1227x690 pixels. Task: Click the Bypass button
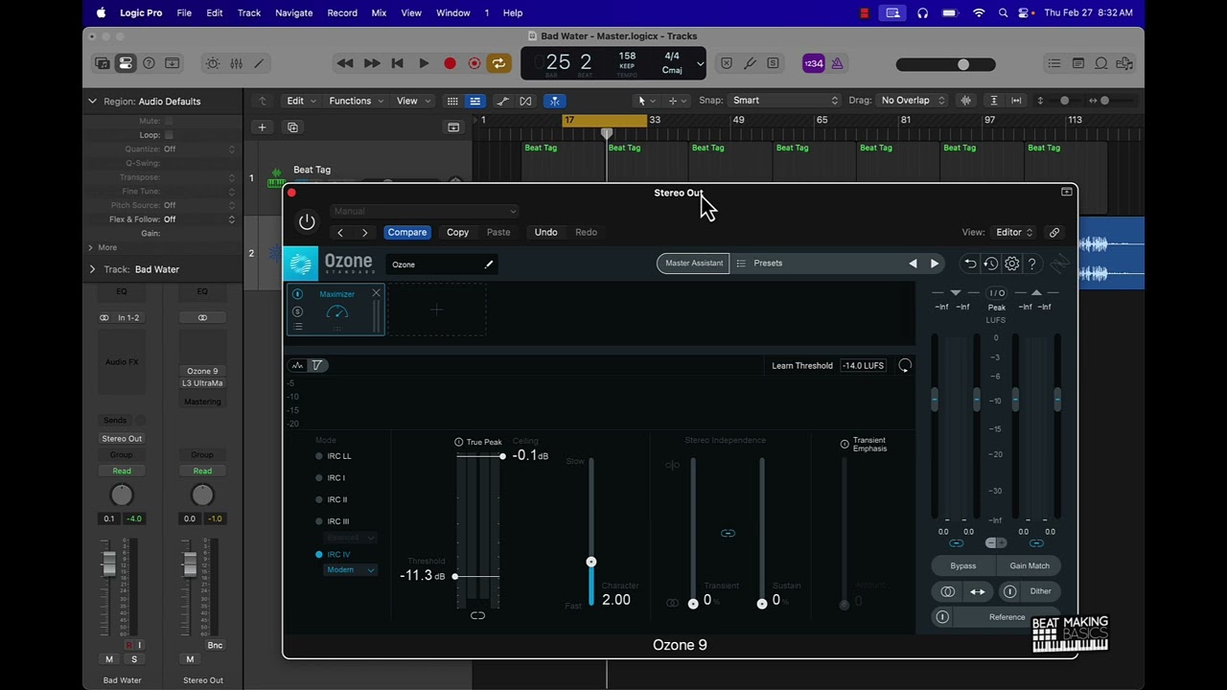[x=962, y=565]
